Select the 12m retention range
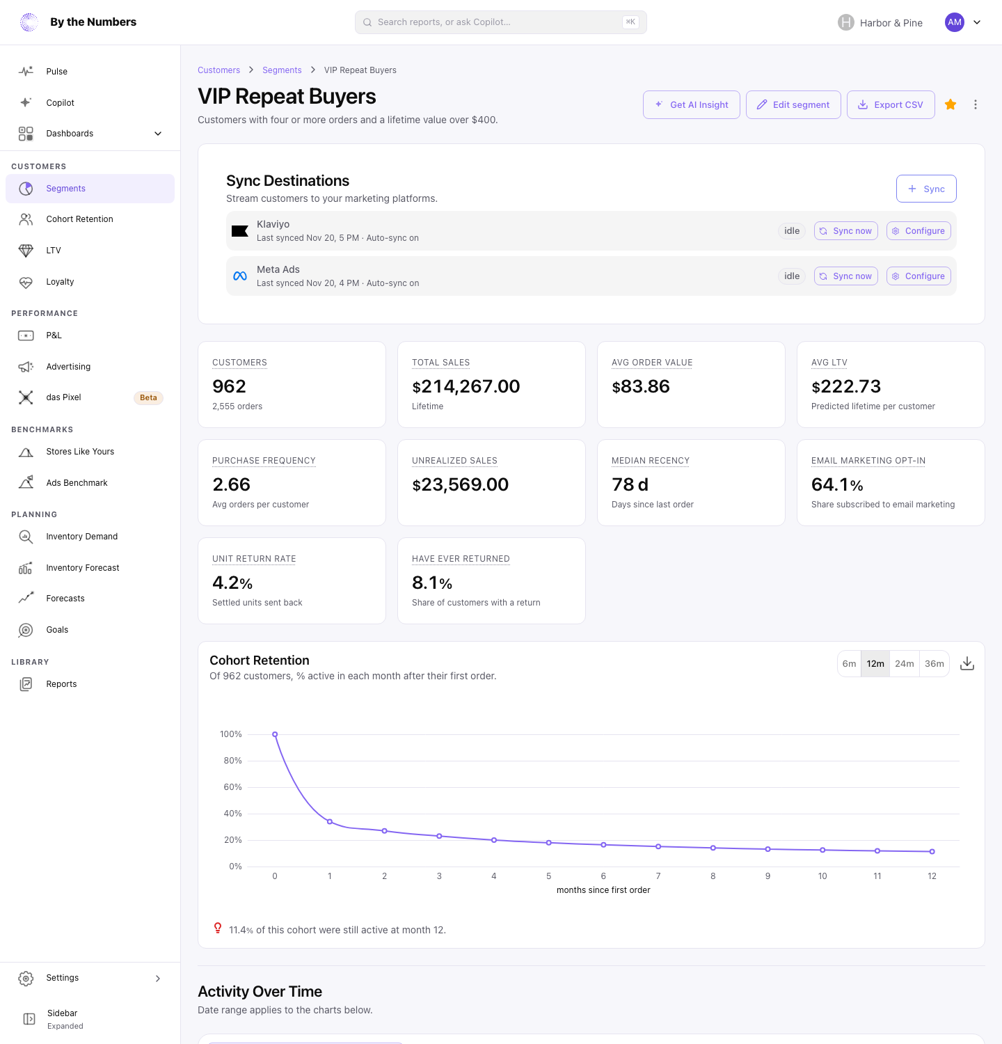Image resolution: width=1002 pixels, height=1044 pixels. tap(875, 664)
